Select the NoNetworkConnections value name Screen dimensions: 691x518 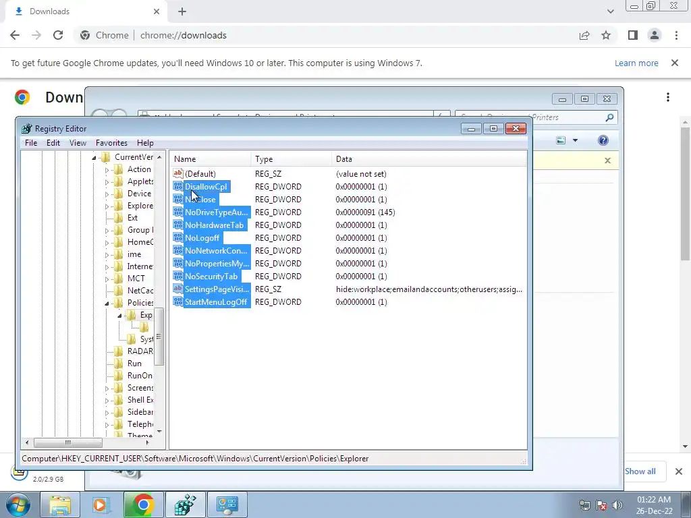coord(216,251)
